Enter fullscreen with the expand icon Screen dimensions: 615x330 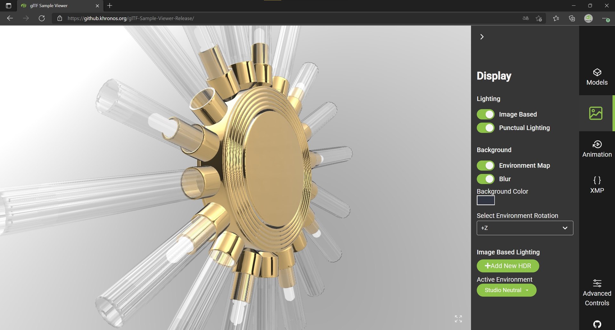click(x=458, y=319)
